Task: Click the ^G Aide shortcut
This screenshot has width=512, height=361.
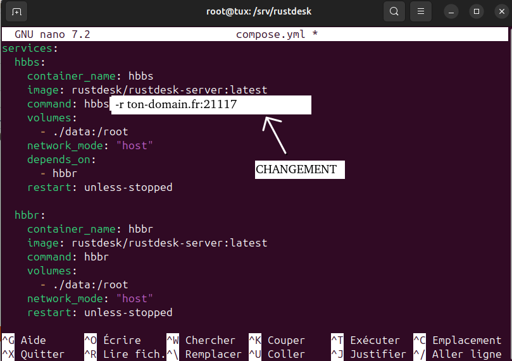Action: click(x=24, y=340)
